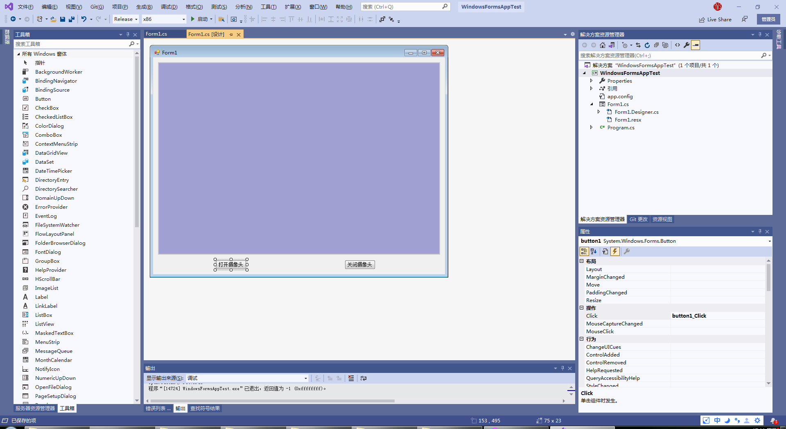Select the CheckBox control in the toolbox

(47, 108)
